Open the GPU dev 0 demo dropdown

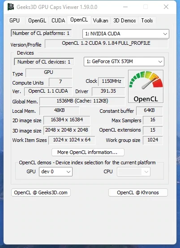coord(56,171)
